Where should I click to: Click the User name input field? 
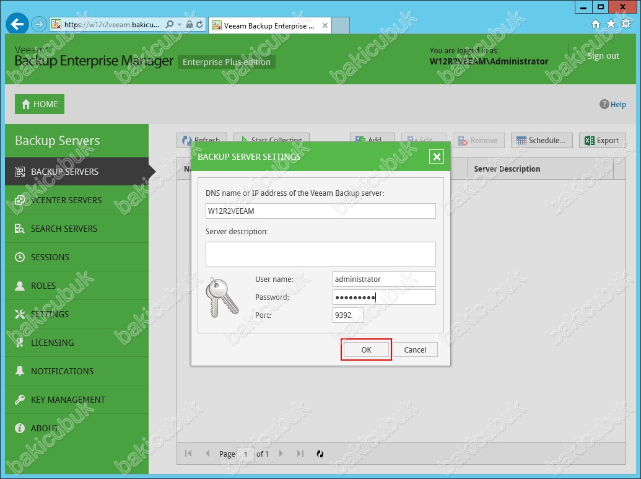tap(383, 279)
